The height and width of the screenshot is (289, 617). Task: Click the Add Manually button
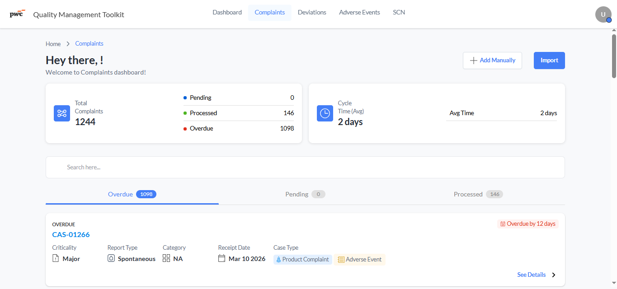click(x=492, y=61)
